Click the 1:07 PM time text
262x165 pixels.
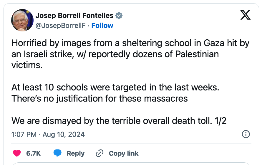pos(24,134)
